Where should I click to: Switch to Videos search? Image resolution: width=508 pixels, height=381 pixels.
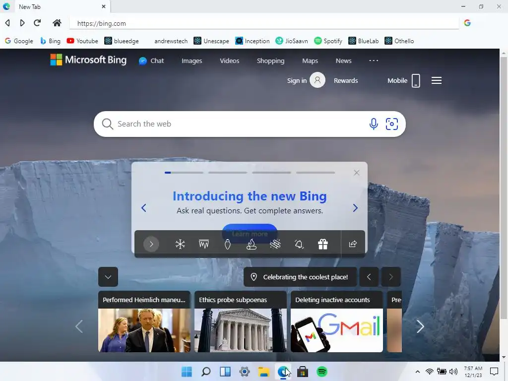229,61
